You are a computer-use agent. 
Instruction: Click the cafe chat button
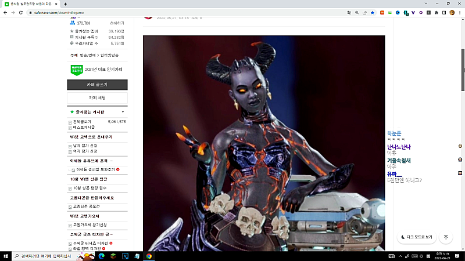pos(97,98)
